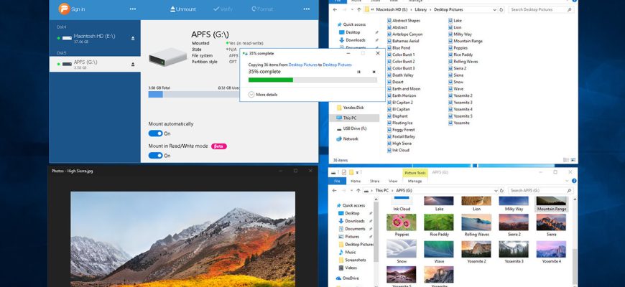
Task: Open address bar history dropdown in Desktop Pictures window
Action: click(496, 9)
